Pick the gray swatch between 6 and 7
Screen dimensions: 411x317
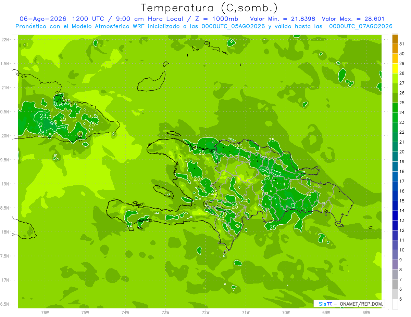(x=395, y=284)
